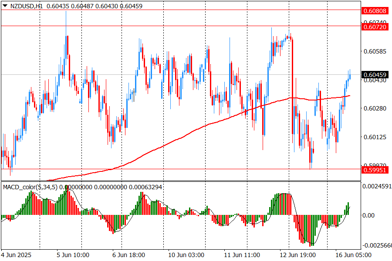Click the triangle arrow beside NZDUSD,H1
The width and height of the screenshot is (392, 261).
5,6
